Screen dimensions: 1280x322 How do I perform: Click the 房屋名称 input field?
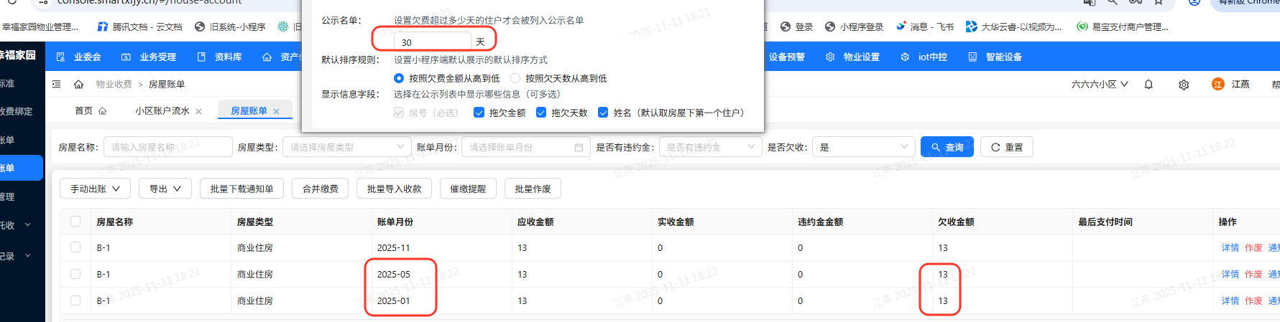[167, 147]
